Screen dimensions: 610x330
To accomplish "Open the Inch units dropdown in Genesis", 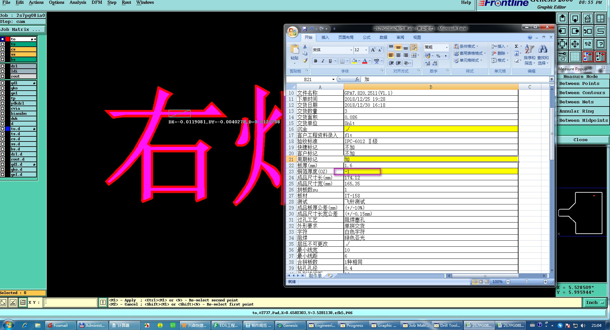I will tap(595, 303).
